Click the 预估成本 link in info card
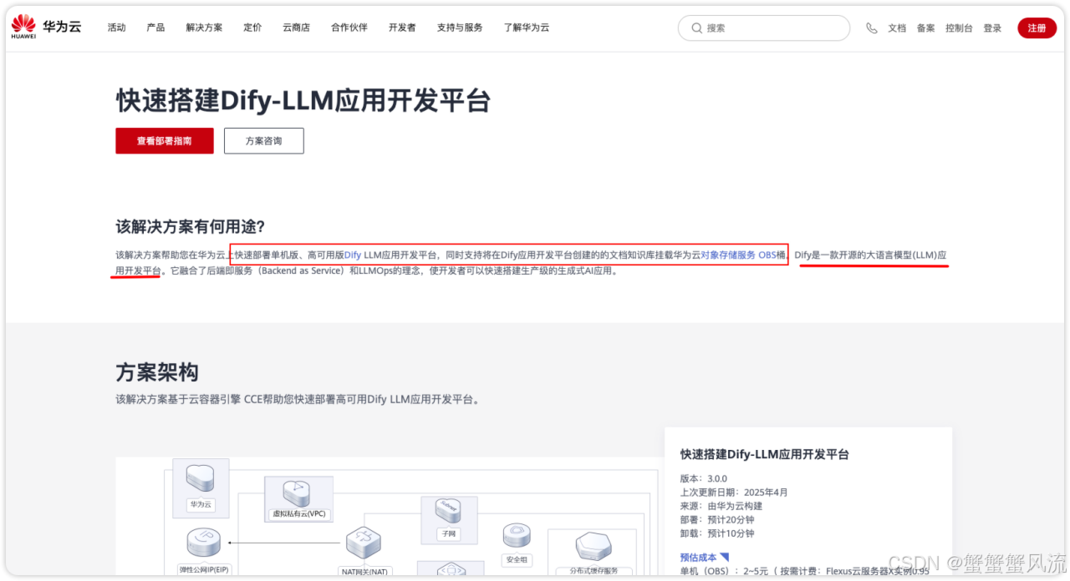1070x581 pixels. click(705, 557)
